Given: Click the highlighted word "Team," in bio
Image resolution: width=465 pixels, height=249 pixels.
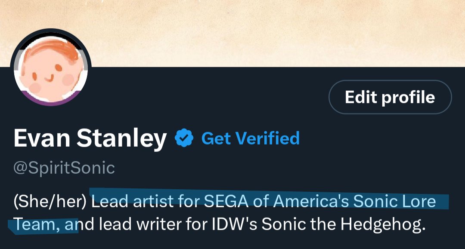Looking at the screenshot, I should click(34, 224).
